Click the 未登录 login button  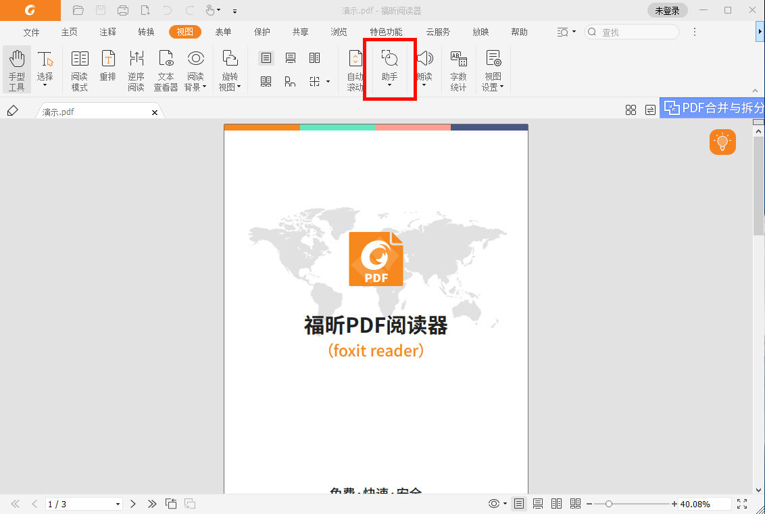pos(667,10)
